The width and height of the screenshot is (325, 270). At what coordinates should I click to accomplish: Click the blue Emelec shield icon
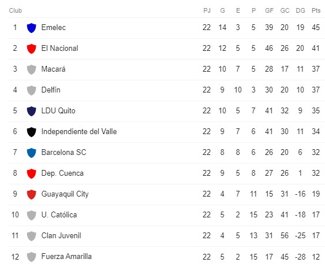tap(32, 28)
